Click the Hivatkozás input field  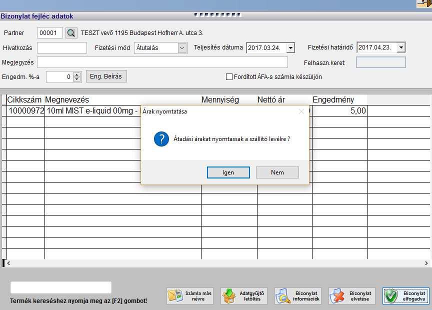click(62, 47)
